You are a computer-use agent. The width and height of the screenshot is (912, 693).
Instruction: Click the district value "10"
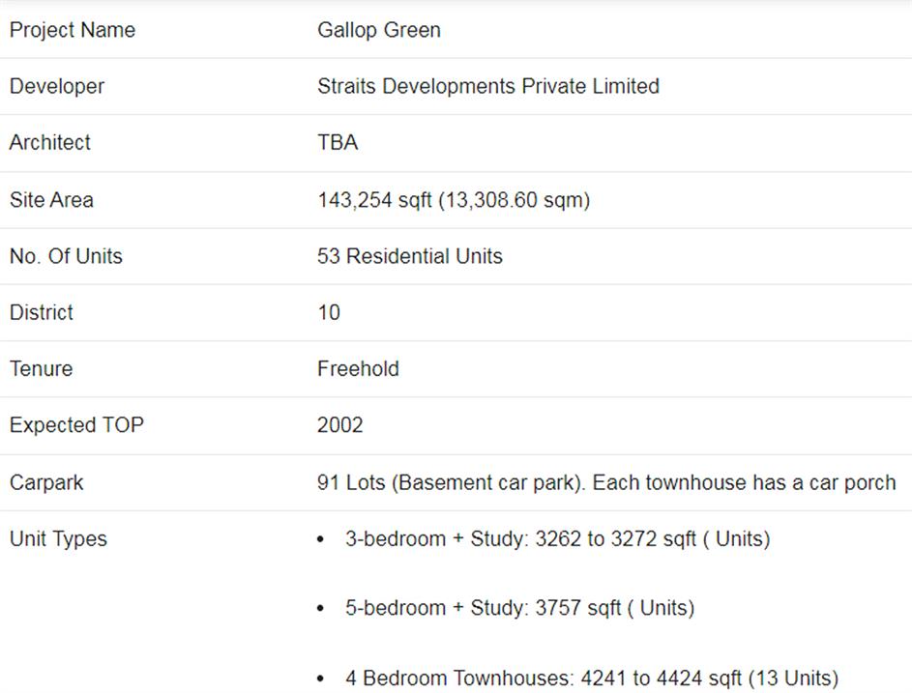[x=329, y=312]
